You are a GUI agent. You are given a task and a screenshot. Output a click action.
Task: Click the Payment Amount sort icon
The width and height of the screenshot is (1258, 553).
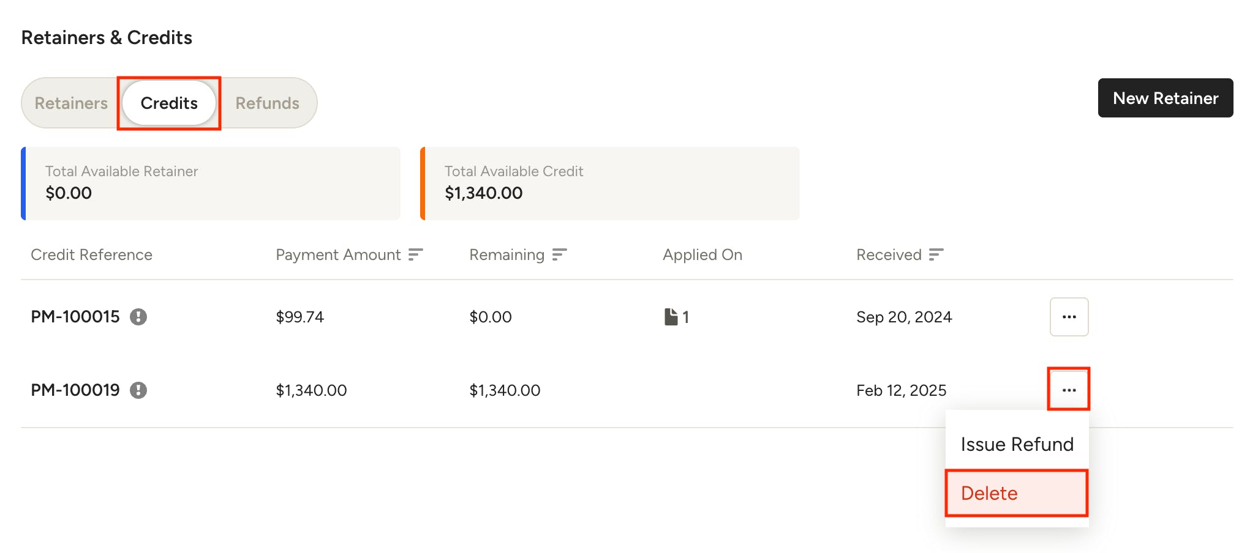(x=416, y=254)
